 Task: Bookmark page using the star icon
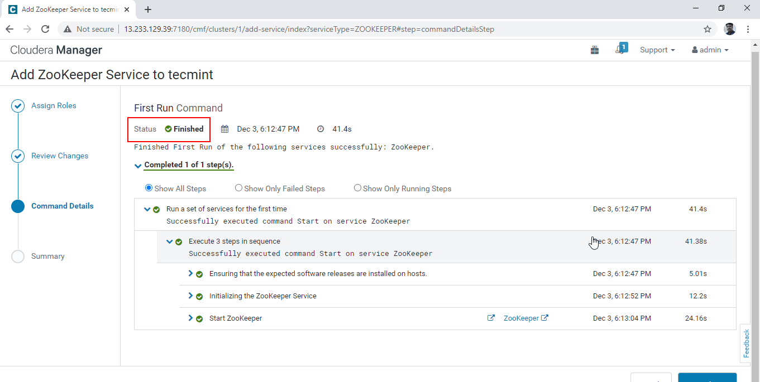(x=707, y=29)
